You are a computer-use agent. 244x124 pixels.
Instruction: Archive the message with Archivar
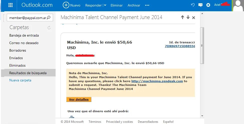click(x=134, y=5)
